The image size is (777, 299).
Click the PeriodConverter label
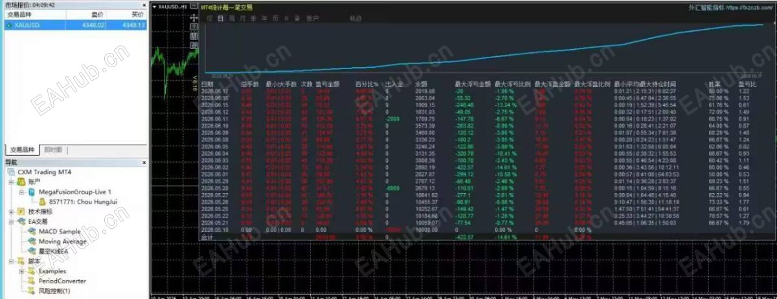tap(61, 281)
